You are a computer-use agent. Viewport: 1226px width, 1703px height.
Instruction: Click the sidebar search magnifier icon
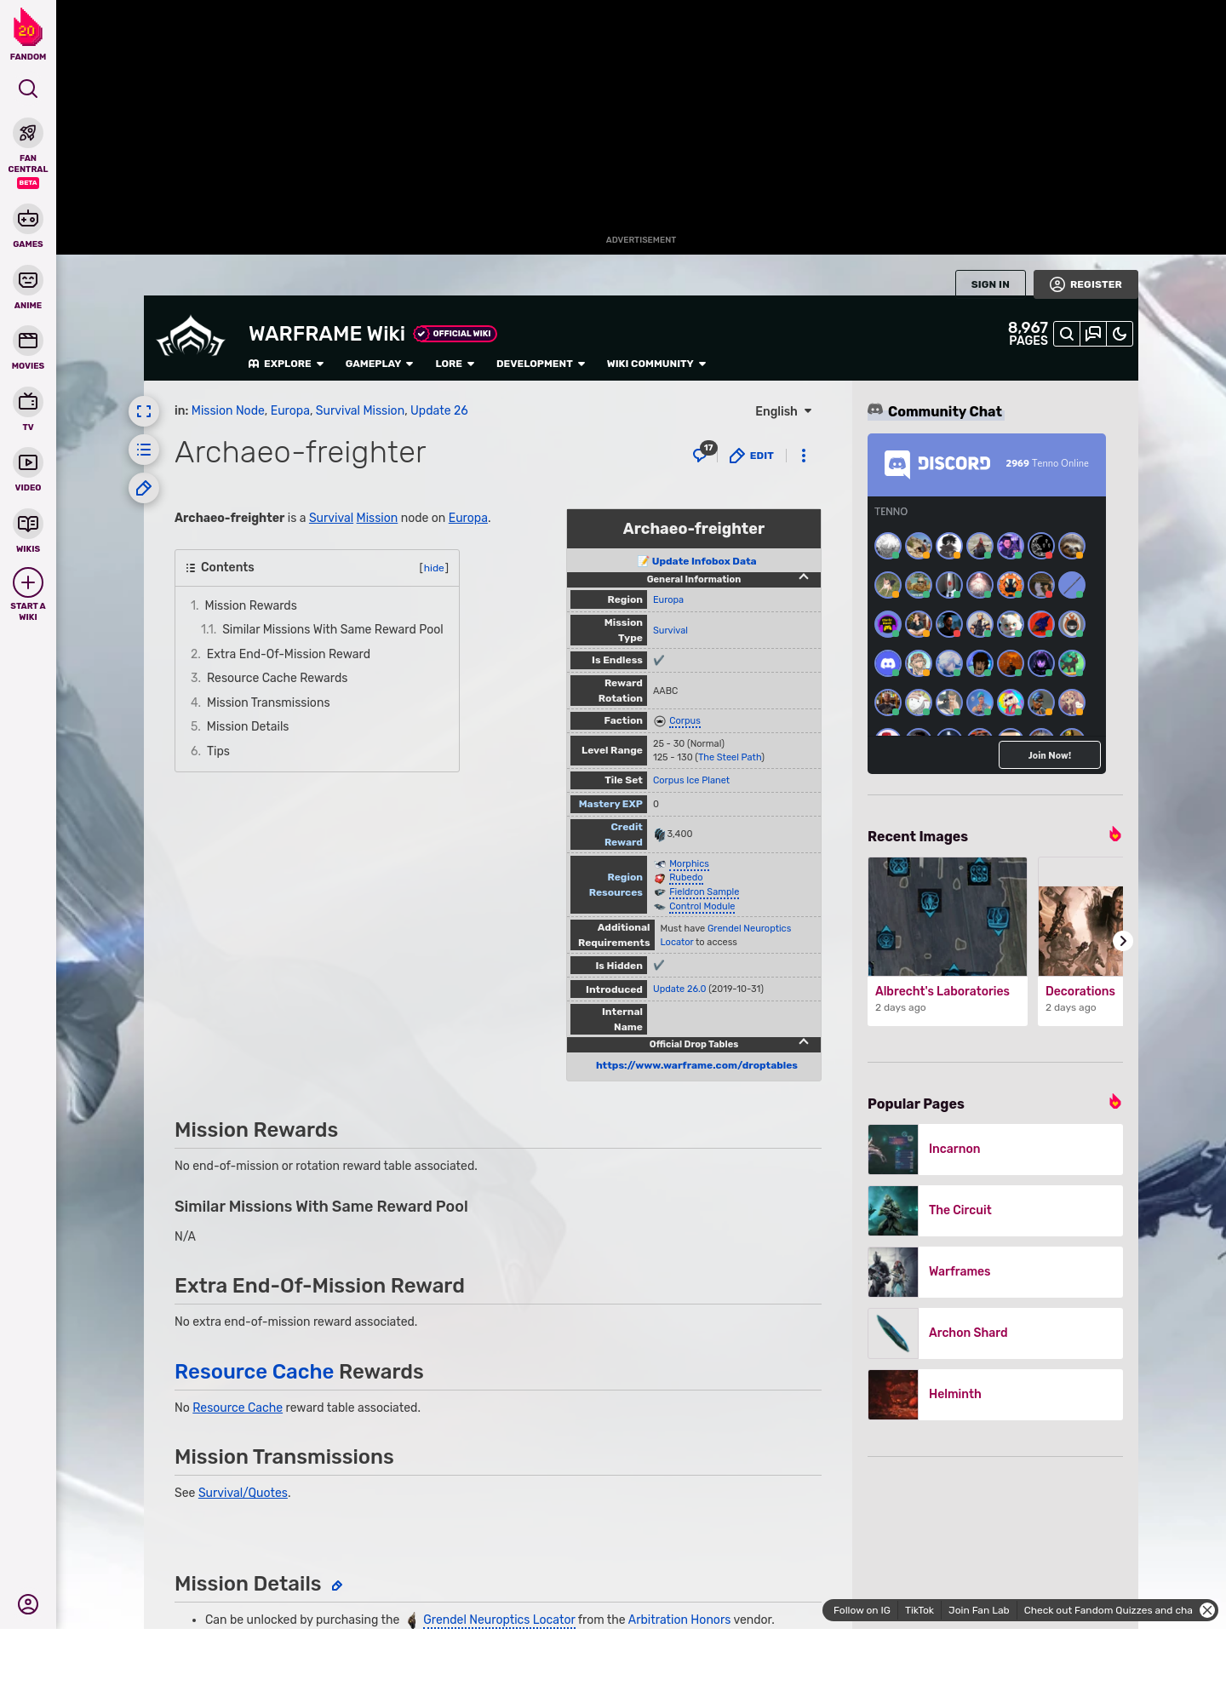click(28, 89)
